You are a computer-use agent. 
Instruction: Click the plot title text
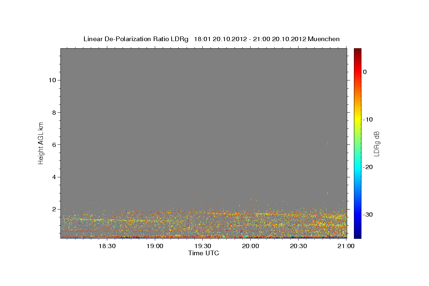(x=211, y=39)
